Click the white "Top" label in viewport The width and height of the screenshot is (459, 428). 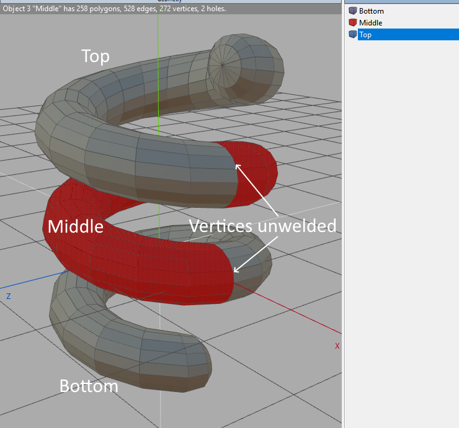pos(96,56)
